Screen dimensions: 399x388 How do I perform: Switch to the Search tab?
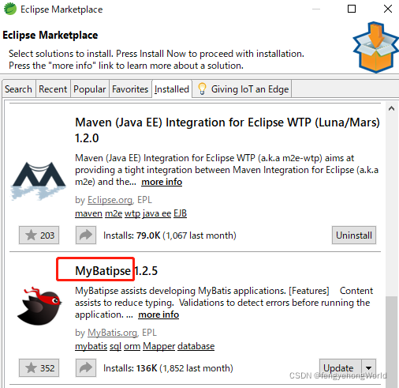[18, 89]
